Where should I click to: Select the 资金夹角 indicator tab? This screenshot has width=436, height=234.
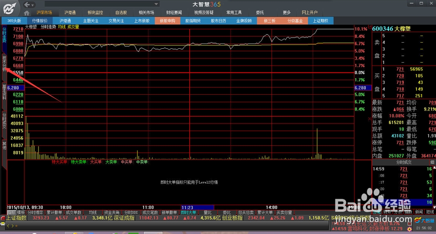coord(112,212)
